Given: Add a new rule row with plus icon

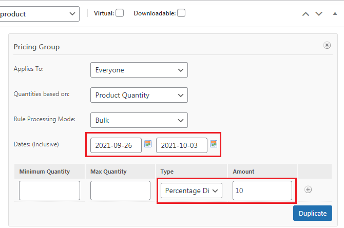Looking at the screenshot, I should click(308, 189).
